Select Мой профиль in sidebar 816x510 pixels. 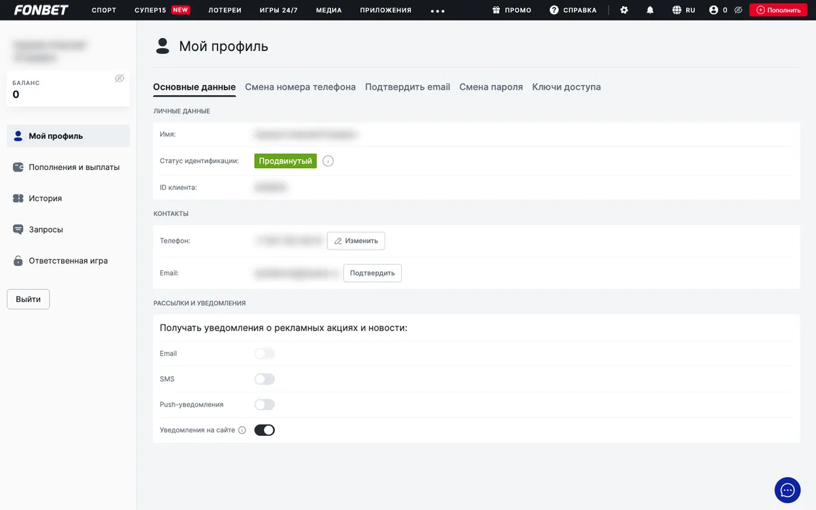pyautogui.click(x=68, y=136)
